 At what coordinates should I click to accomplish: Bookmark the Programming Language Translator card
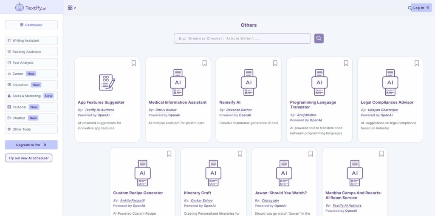pos(346,63)
